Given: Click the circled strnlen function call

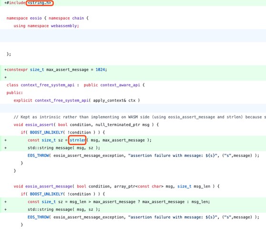Looking at the screenshot, I should tap(77, 140).
